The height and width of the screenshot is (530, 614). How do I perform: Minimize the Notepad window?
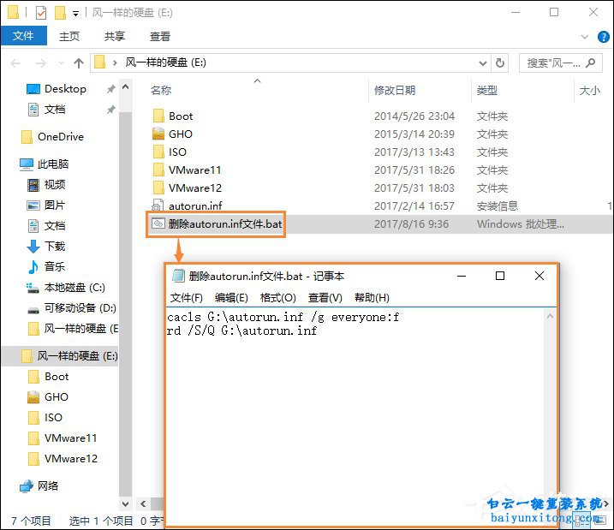click(462, 276)
